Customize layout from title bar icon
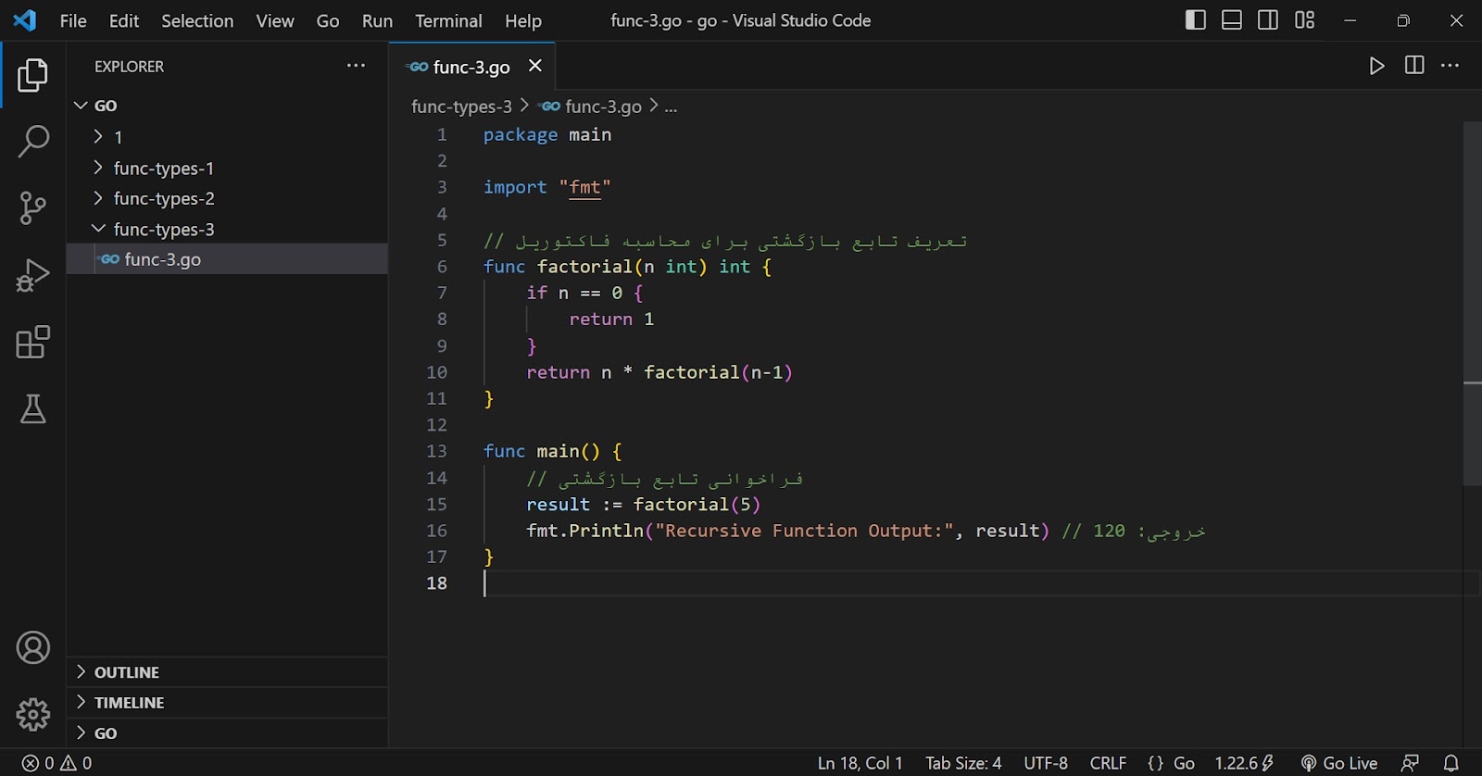Screen dimensions: 1482x776 click(x=1305, y=19)
